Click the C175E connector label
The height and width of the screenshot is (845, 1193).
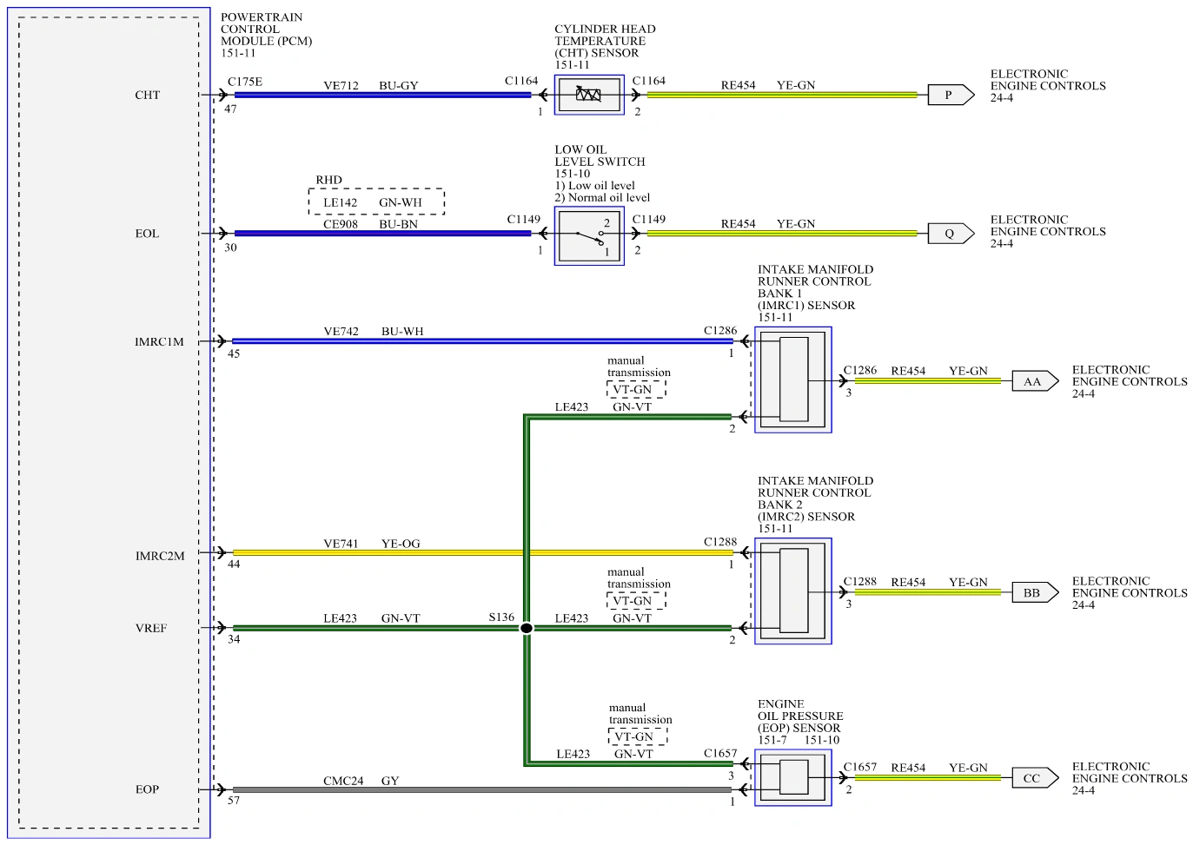pos(245,82)
